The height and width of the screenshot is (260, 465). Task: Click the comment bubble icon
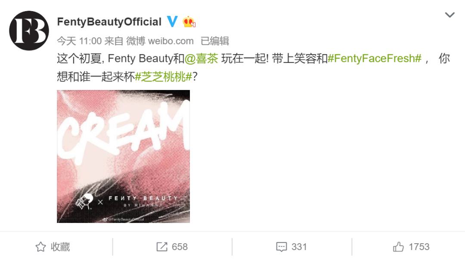coord(282,247)
